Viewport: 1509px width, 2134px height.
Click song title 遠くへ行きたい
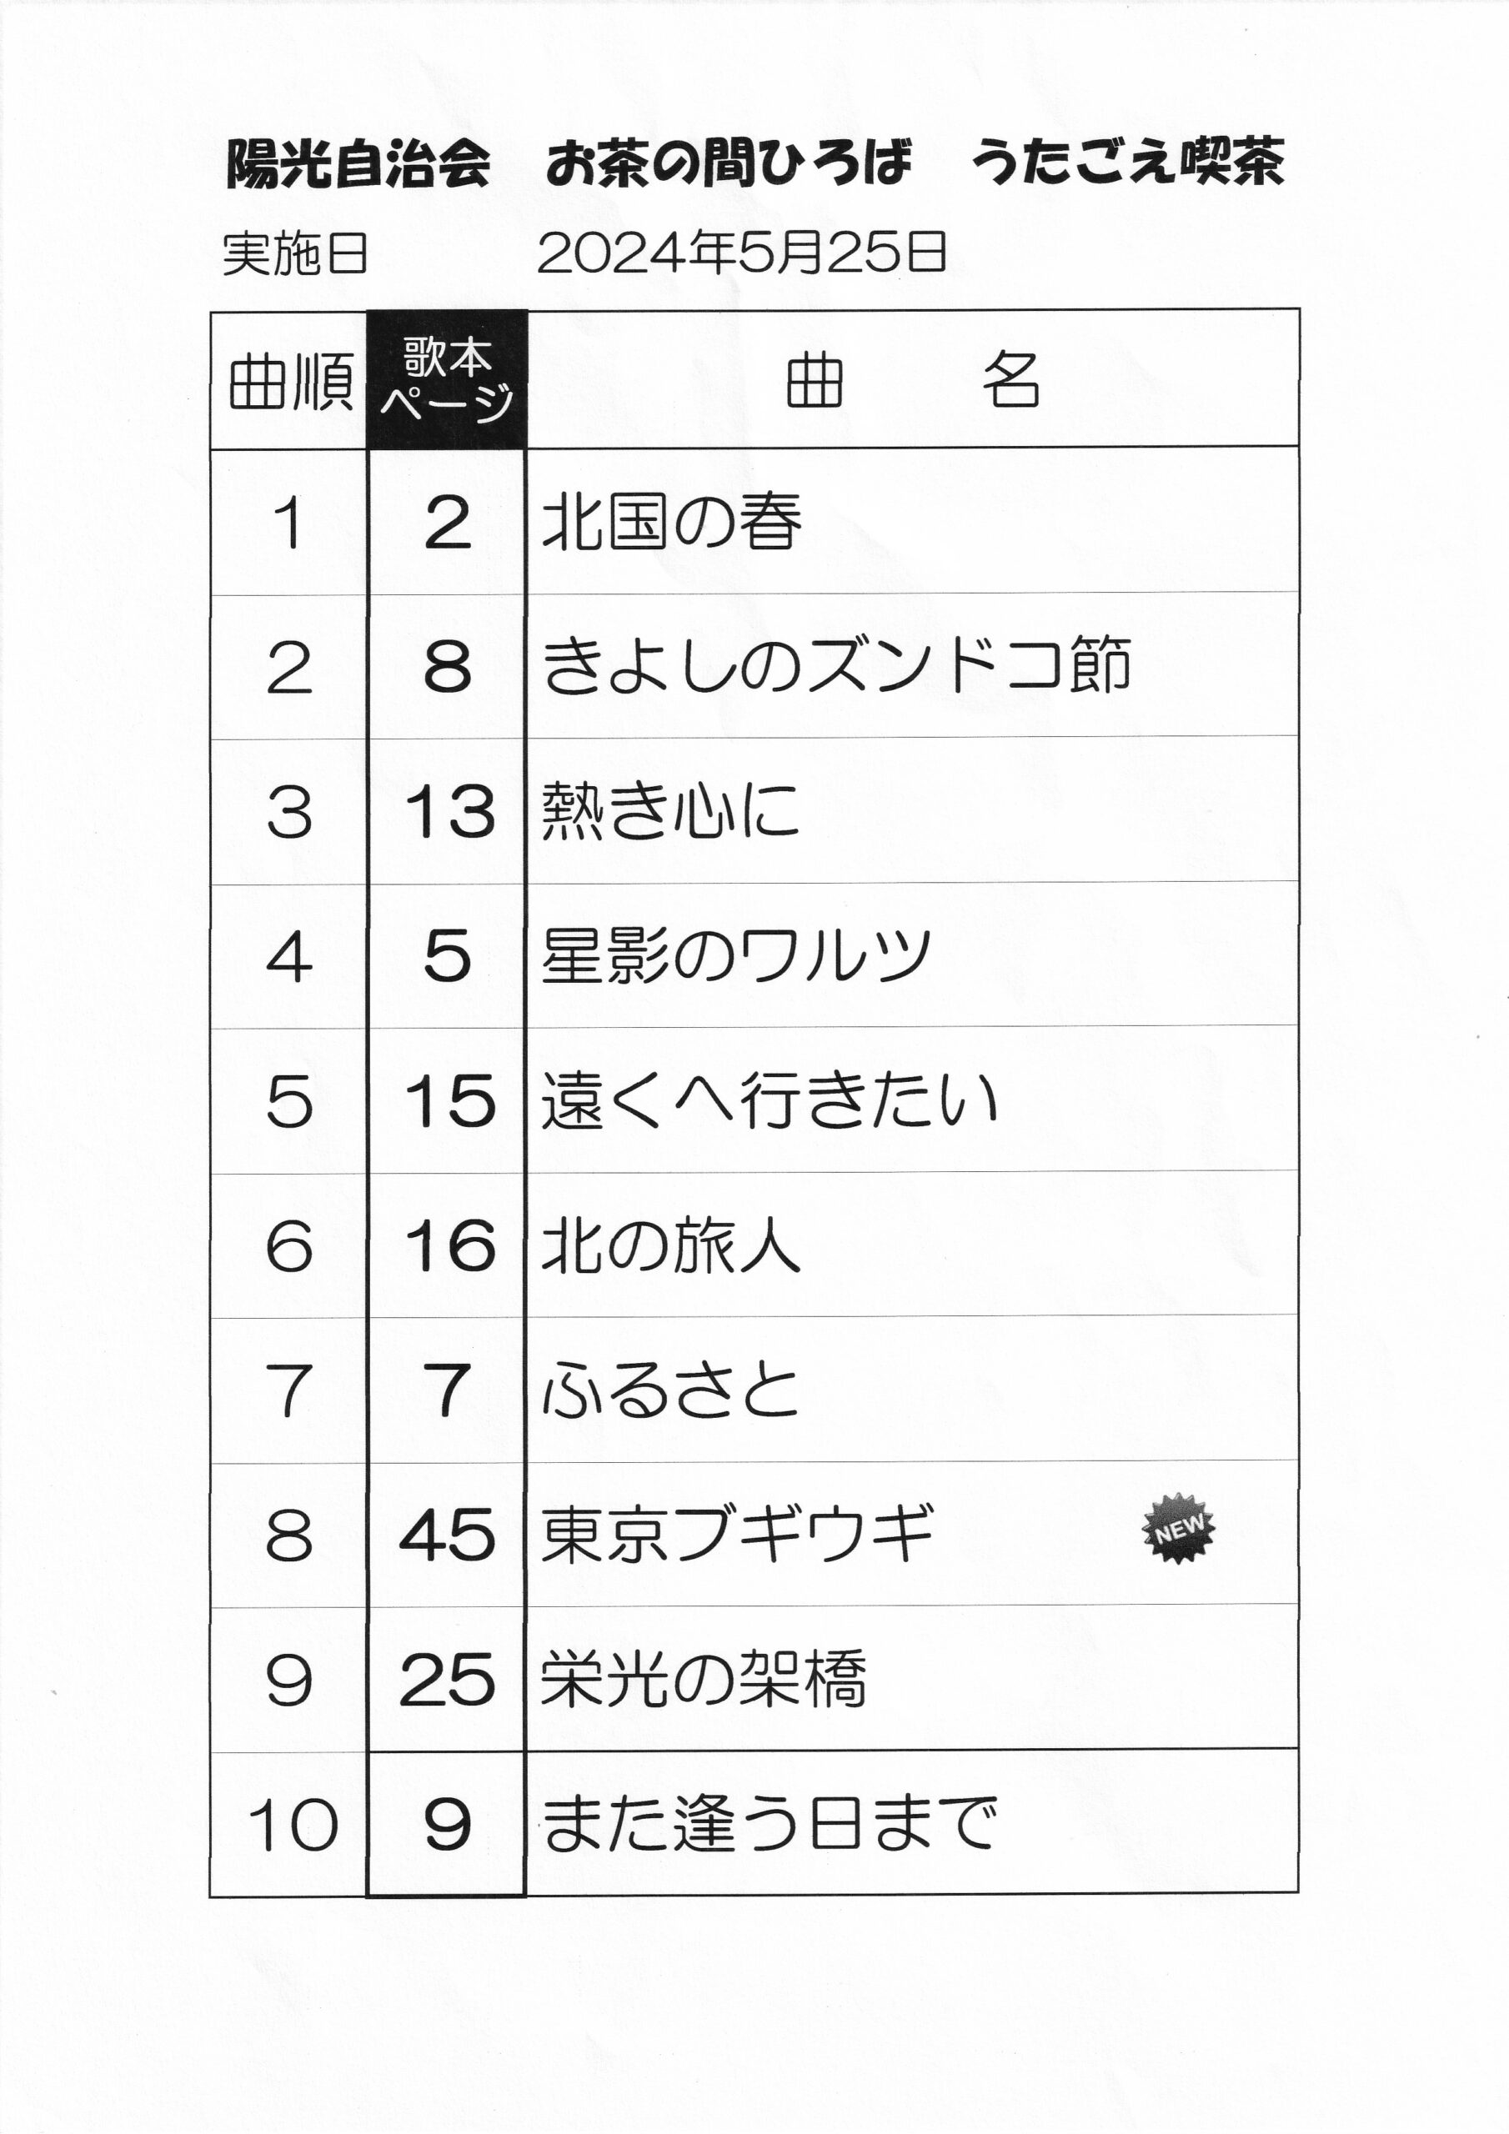coord(770,1100)
